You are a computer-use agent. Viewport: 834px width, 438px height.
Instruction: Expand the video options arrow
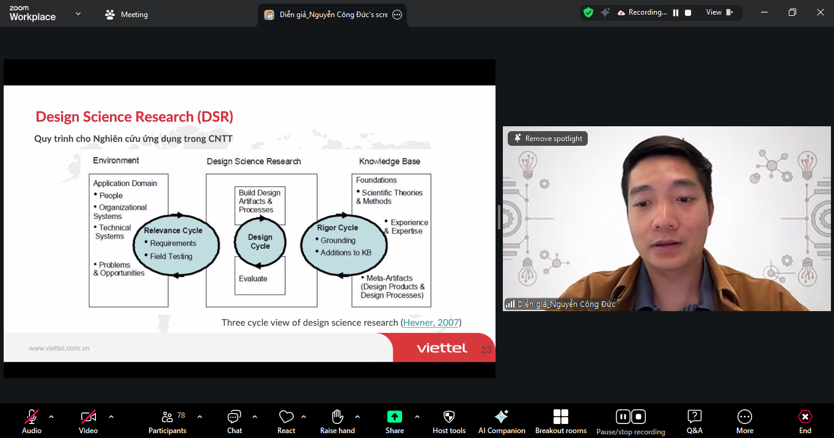[x=111, y=417]
